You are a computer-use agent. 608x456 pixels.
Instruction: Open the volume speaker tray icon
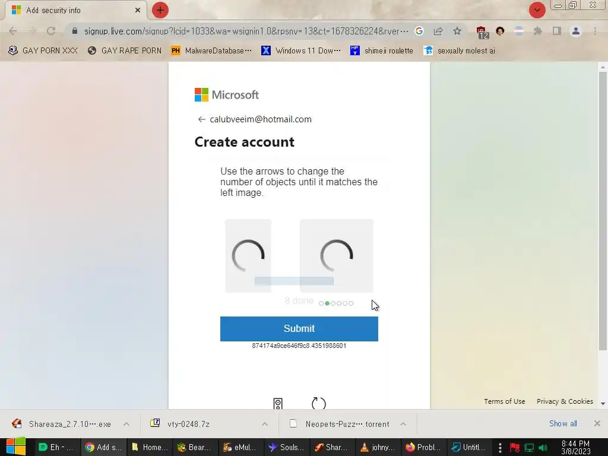click(543, 448)
